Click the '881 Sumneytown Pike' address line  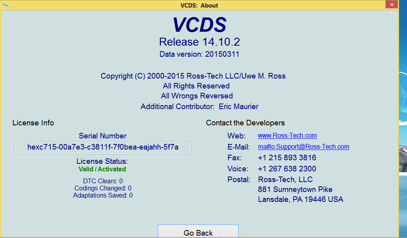coord(295,189)
